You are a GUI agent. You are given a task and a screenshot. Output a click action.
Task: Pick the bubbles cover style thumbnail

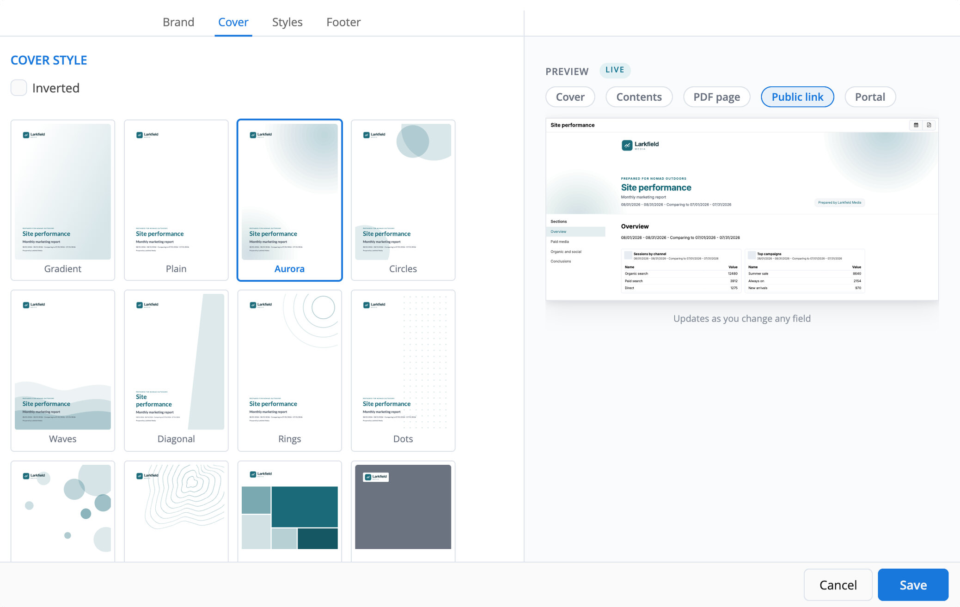coord(63,511)
